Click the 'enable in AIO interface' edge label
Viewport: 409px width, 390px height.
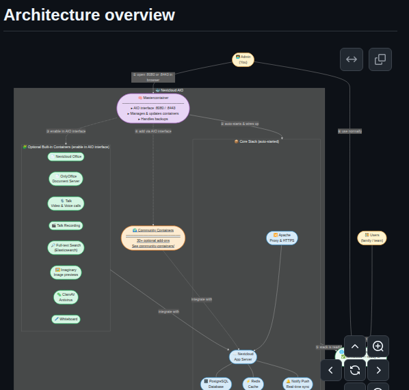coord(66,131)
